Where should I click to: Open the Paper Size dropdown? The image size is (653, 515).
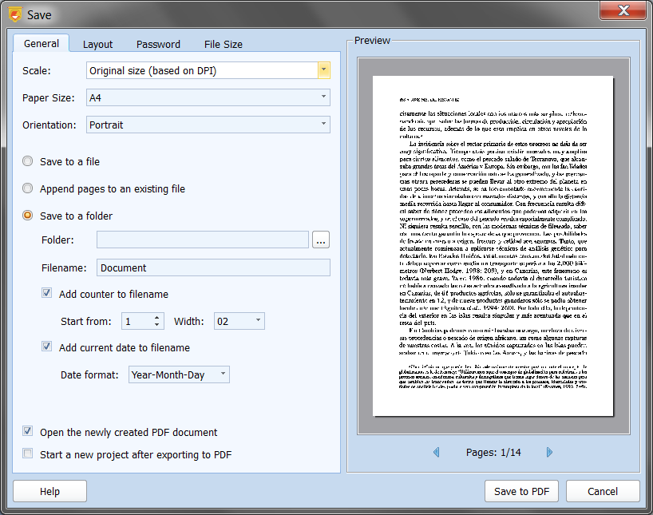click(323, 97)
